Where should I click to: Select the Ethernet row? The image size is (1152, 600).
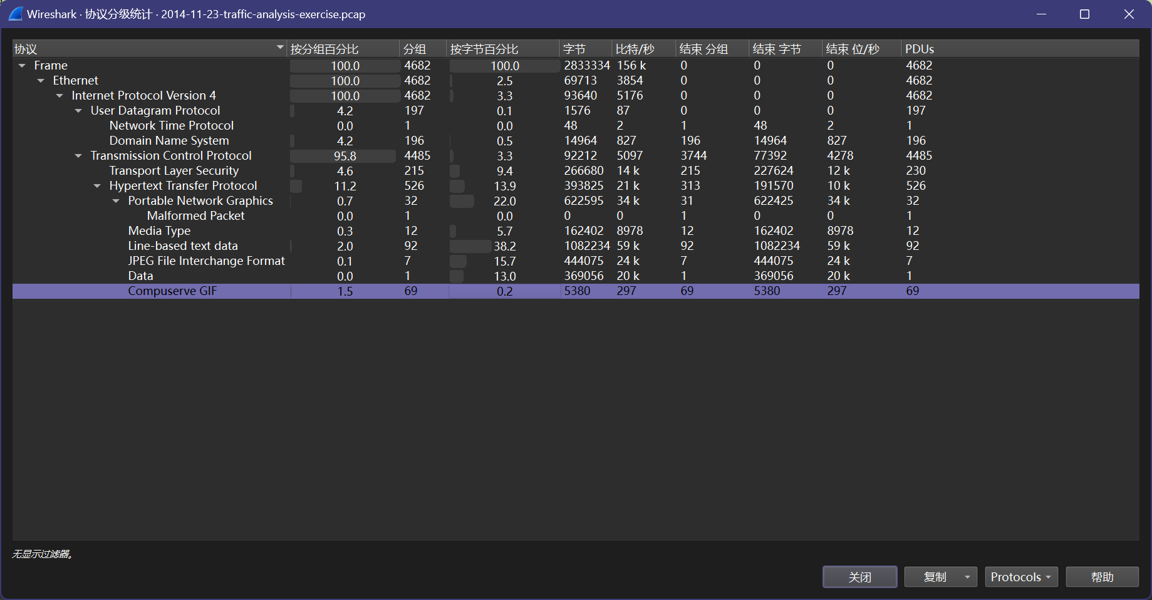coord(576,81)
